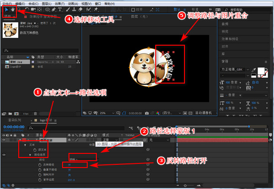Select the Roto Brush tool
Viewport: 274px width, 189px height.
88,10
